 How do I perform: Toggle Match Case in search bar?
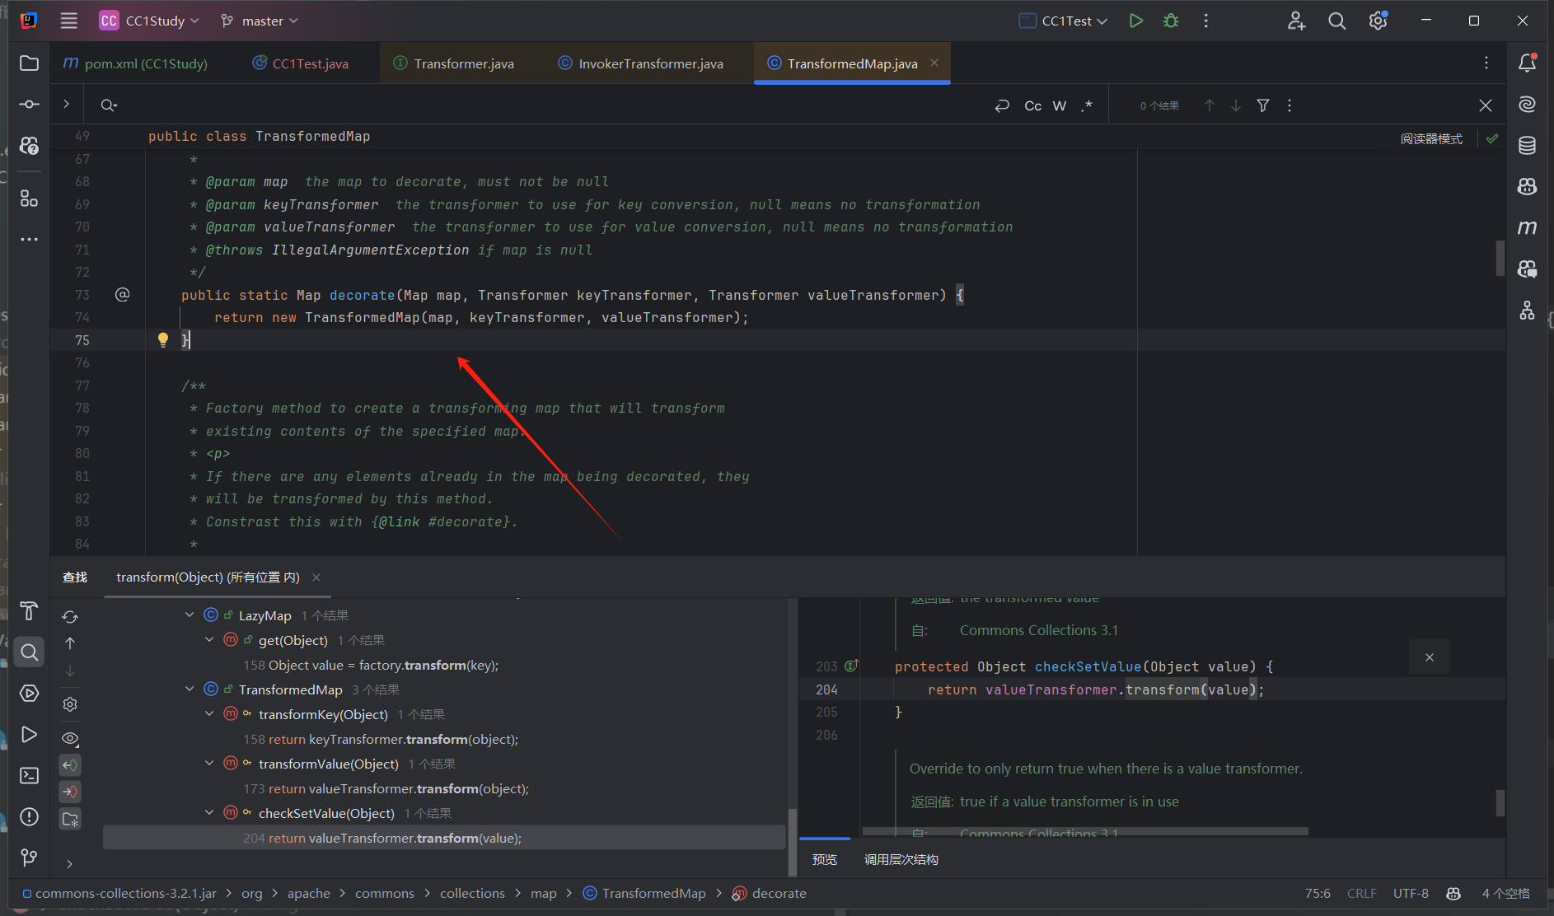(1032, 105)
